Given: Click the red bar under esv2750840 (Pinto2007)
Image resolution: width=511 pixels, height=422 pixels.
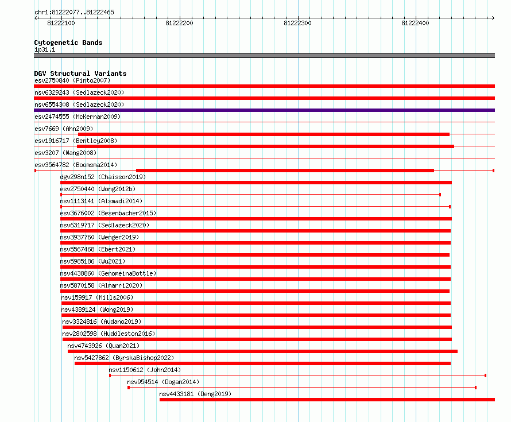Looking at the screenshot, I should coord(264,86).
